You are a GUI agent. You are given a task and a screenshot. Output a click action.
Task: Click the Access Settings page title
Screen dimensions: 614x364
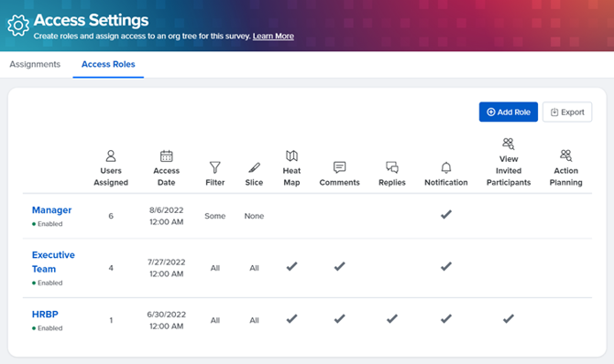(91, 20)
